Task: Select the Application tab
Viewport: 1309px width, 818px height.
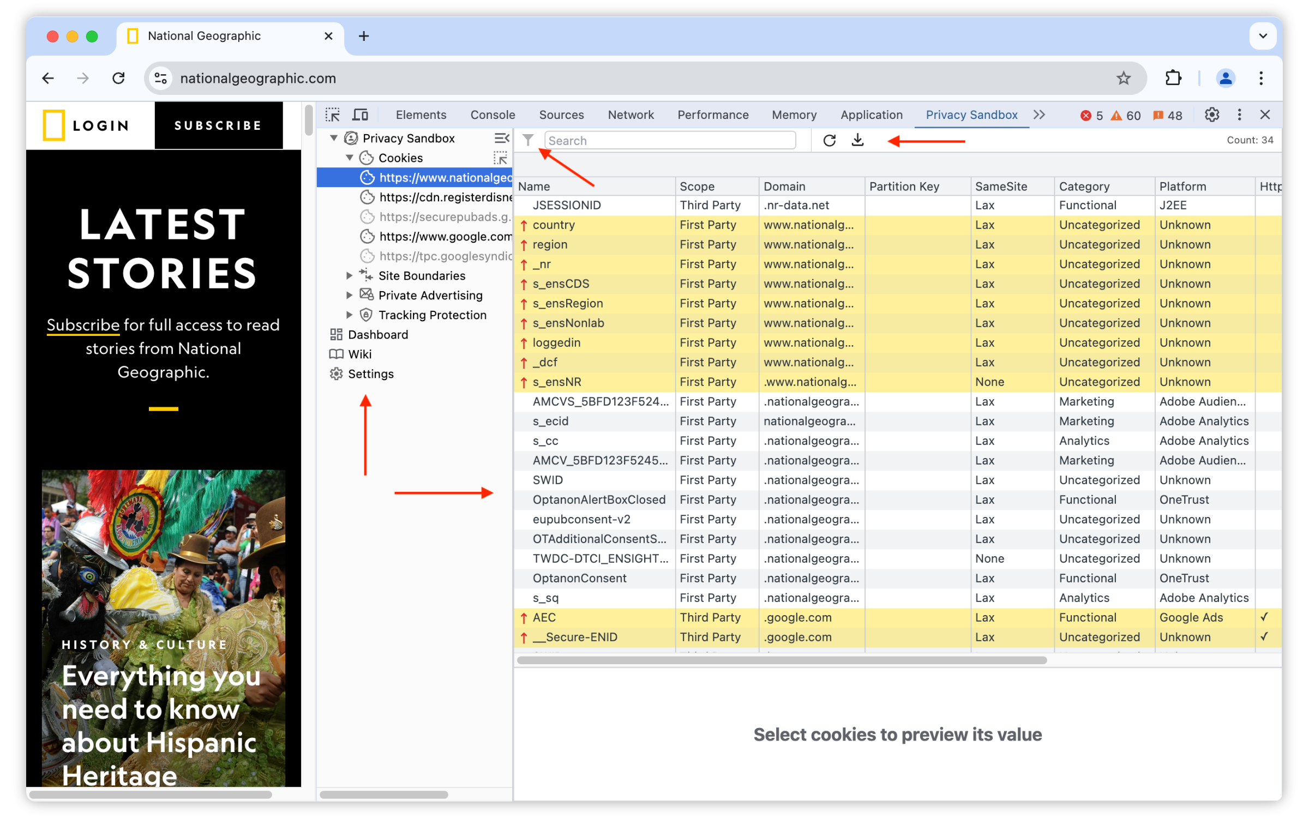Action: [871, 113]
